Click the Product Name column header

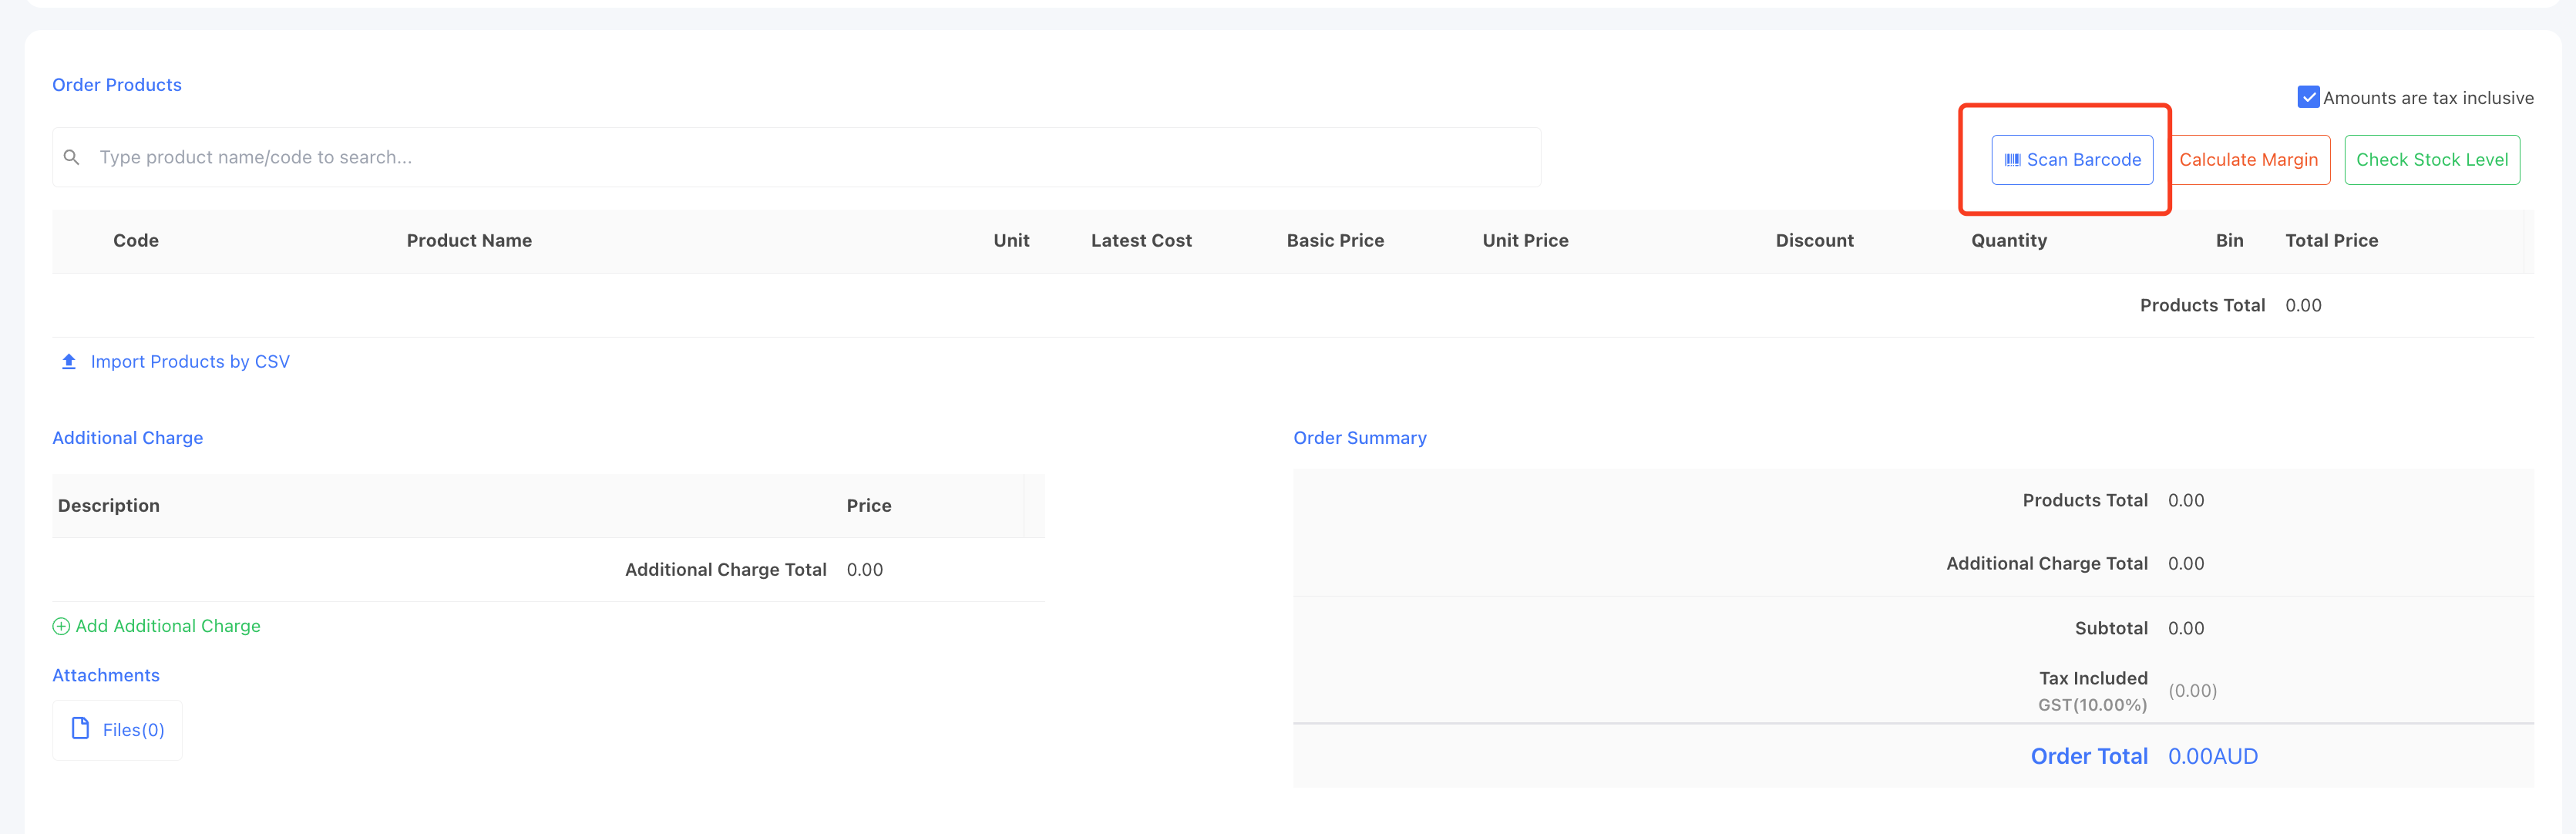click(x=469, y=241)
